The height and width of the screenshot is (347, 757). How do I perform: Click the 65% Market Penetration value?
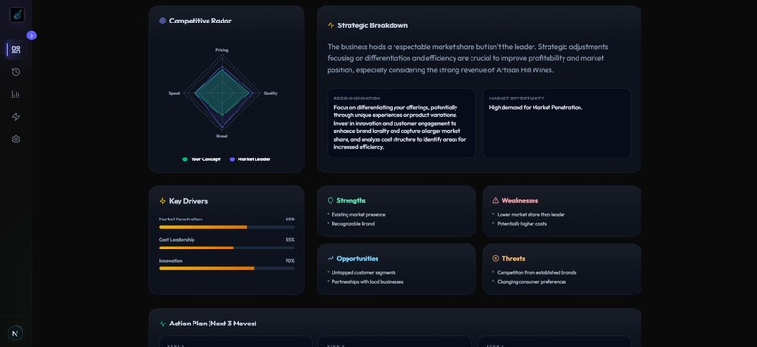coord(289,219)
